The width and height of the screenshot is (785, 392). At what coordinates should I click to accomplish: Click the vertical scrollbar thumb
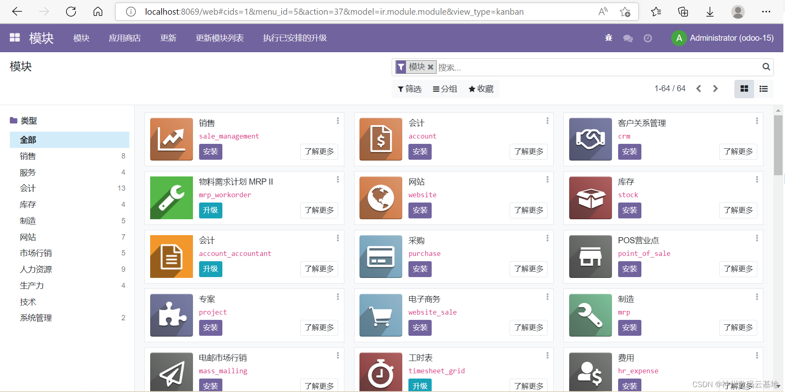(778, 145)
